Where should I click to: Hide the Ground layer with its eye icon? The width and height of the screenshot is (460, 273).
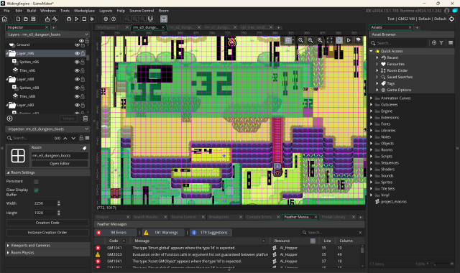point(77,45)
